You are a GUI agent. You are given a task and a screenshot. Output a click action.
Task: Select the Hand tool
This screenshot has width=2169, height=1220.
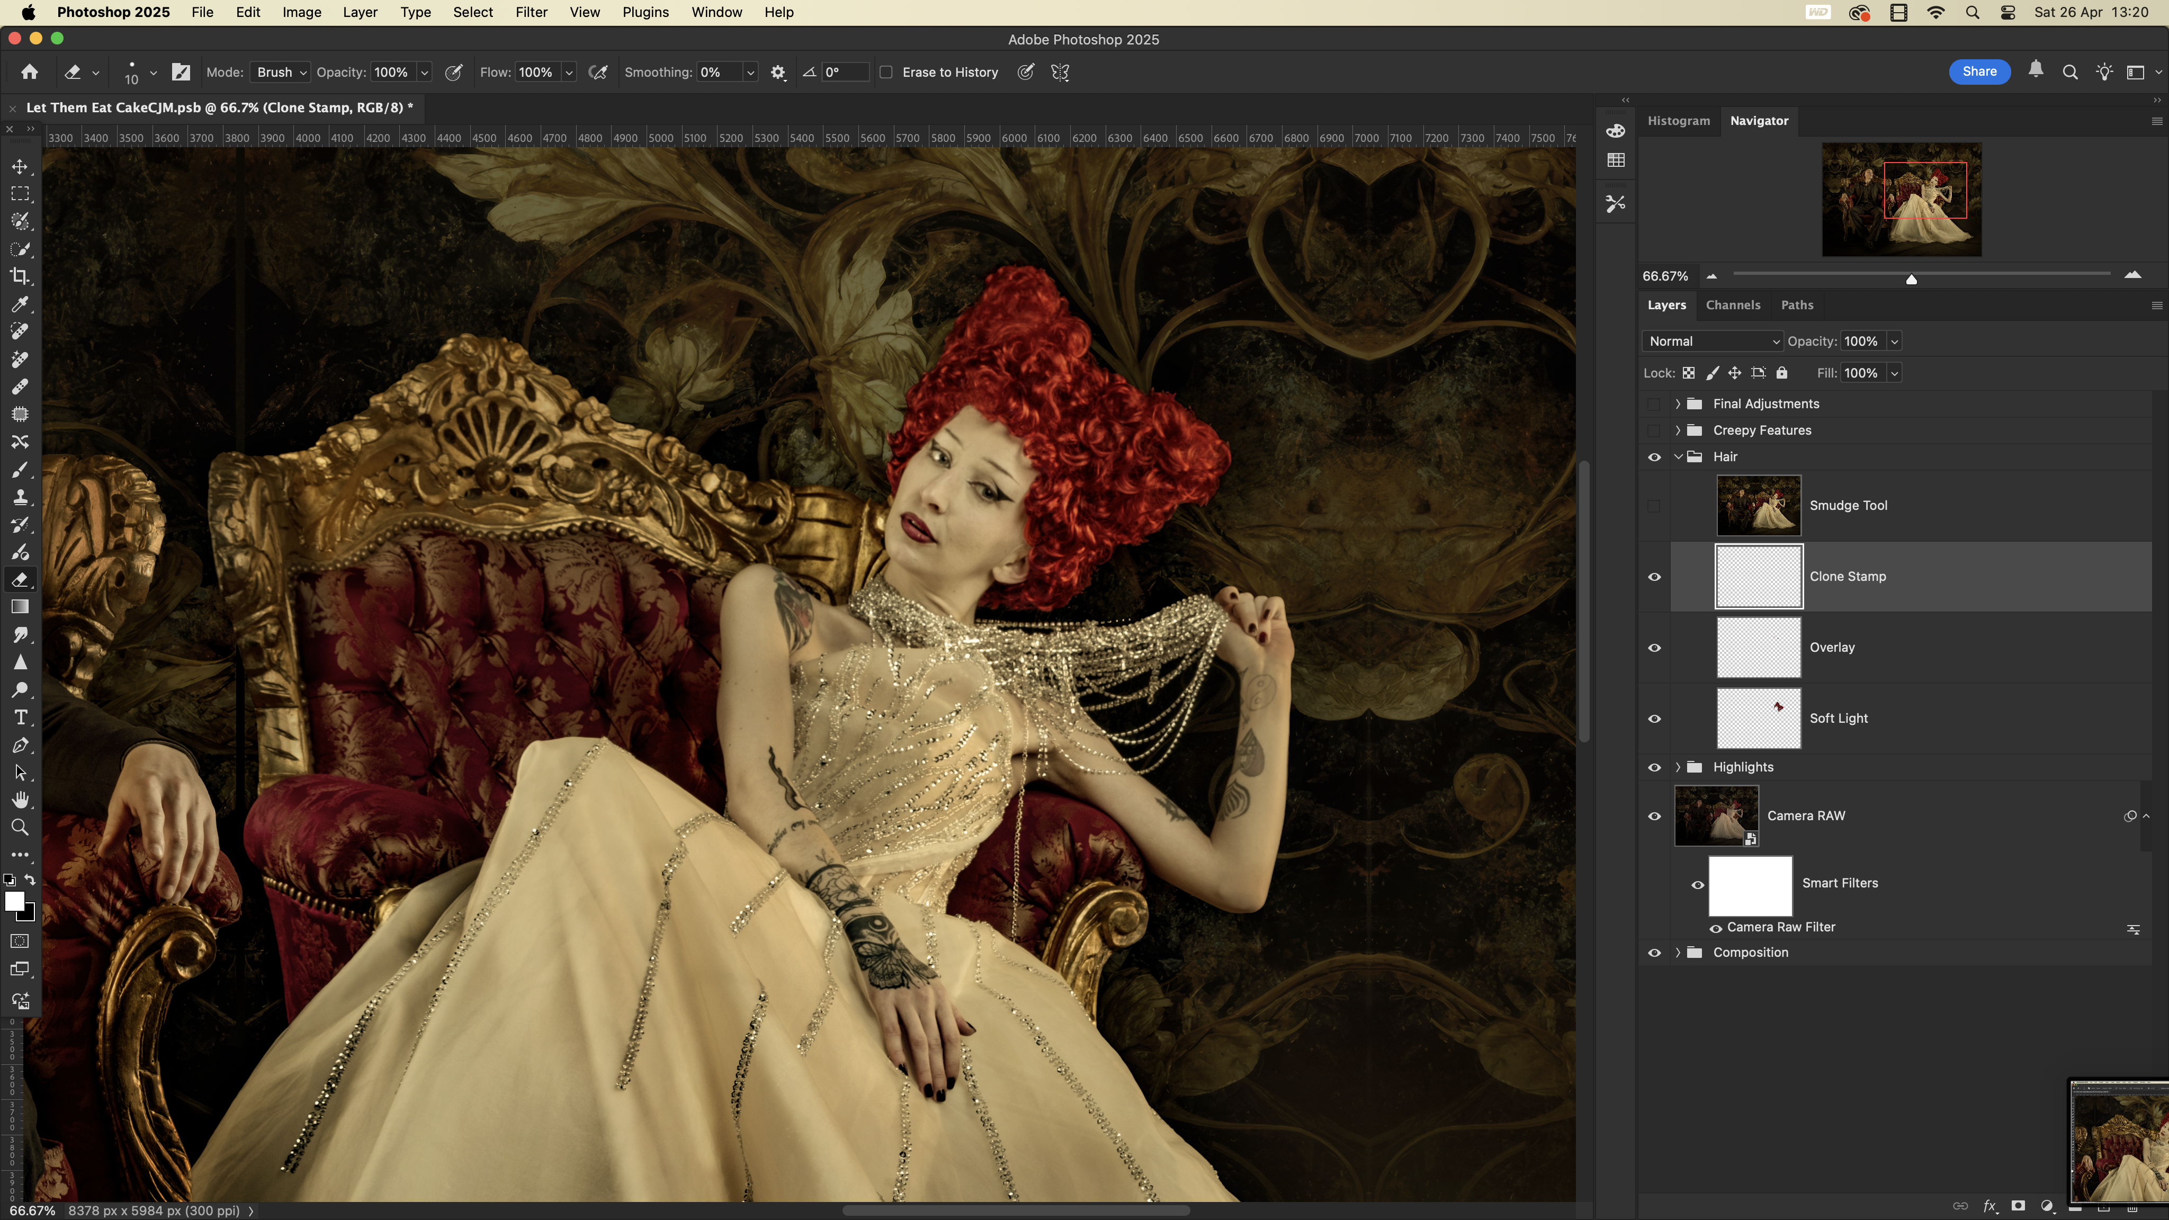[20, 799]
